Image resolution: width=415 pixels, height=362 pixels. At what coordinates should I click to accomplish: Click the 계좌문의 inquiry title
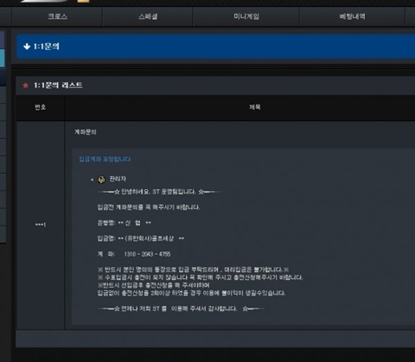pyautogui.click(x=86, y=132)
